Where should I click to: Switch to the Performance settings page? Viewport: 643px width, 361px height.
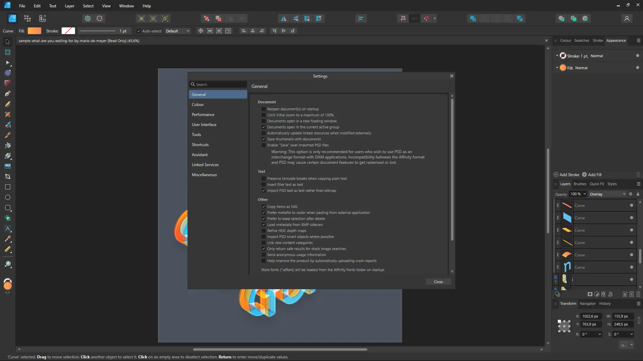[203, 115]
